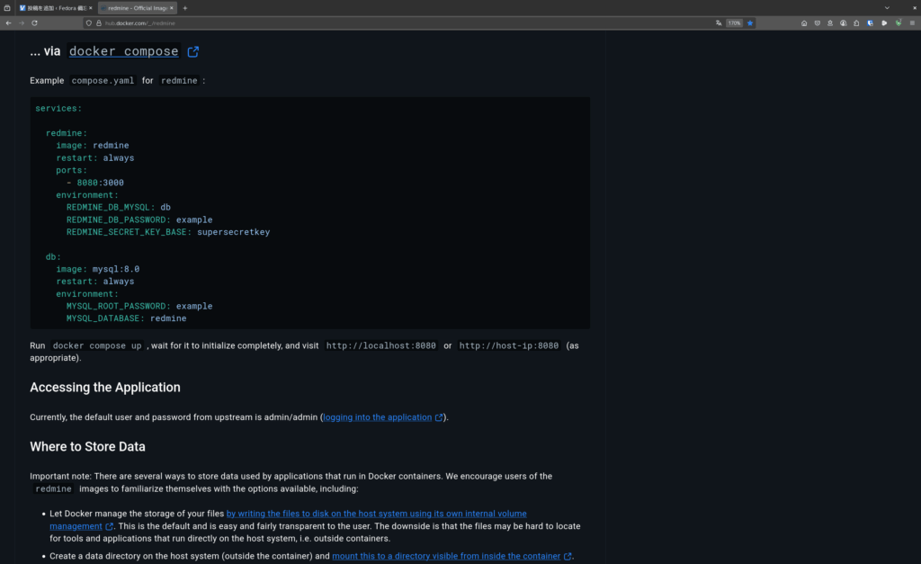Click REDMINE_SECRET_KEY_BASE supersecretkey line

click(x=168, y=232)
